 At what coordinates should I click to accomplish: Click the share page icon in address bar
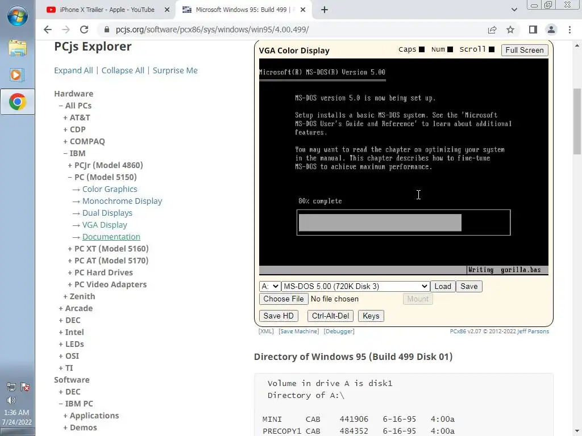pos(492,30)
